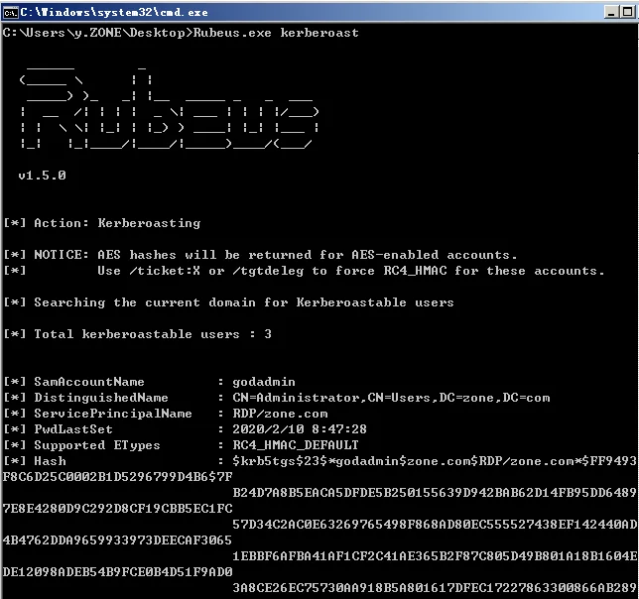The height and width of the screenshot is (599, 639).
Task: Click 'Searching the current domain for Kerberoastable users'
Action: 244,302
